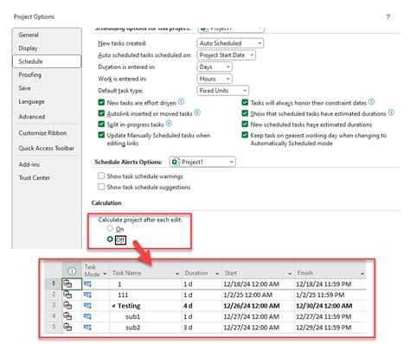The image size is (410, 344).
Task: Toggle New scheduled tasks have estimated durations
Action: pos(245,124)
